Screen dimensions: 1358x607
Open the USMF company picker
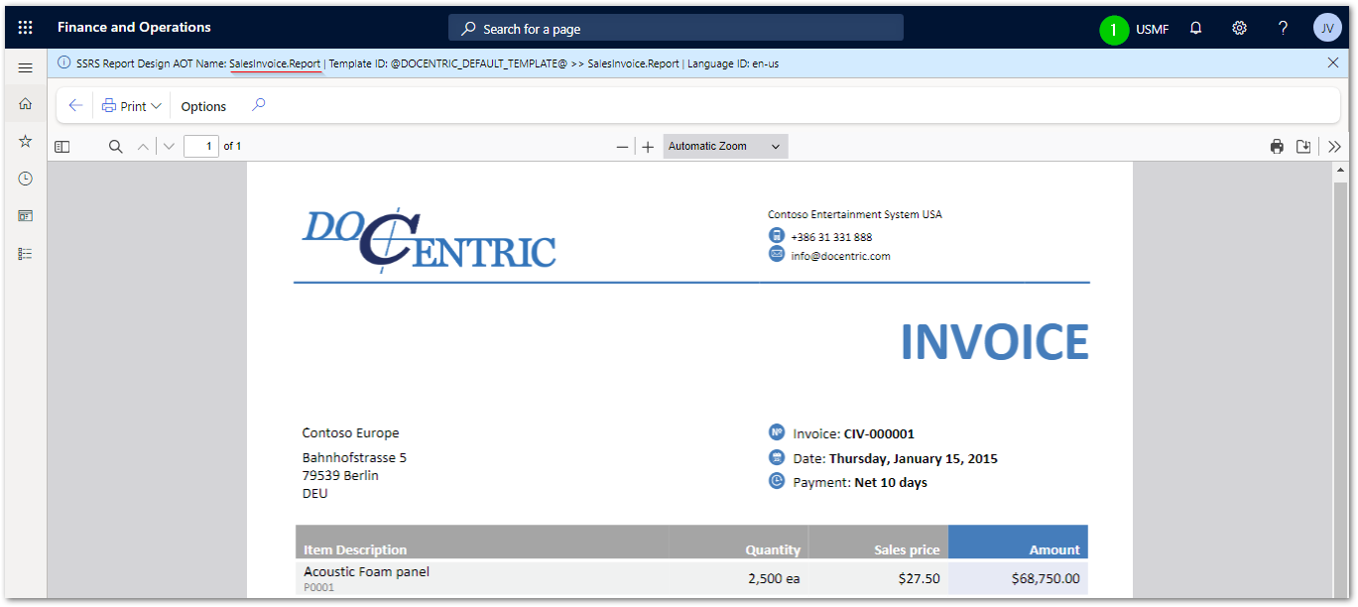coord(1153,29)
